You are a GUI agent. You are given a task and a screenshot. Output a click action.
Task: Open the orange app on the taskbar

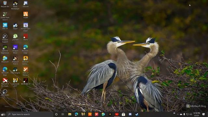point(90,114)
